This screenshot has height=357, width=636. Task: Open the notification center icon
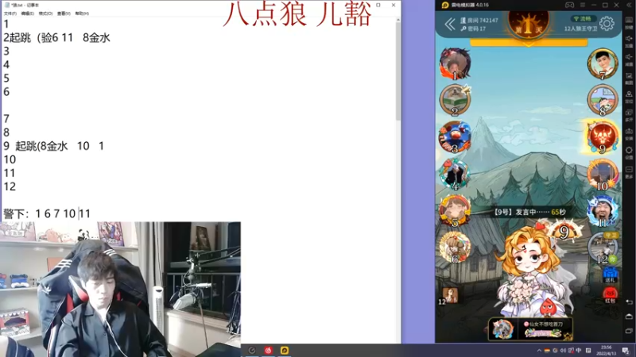[626, 351]
